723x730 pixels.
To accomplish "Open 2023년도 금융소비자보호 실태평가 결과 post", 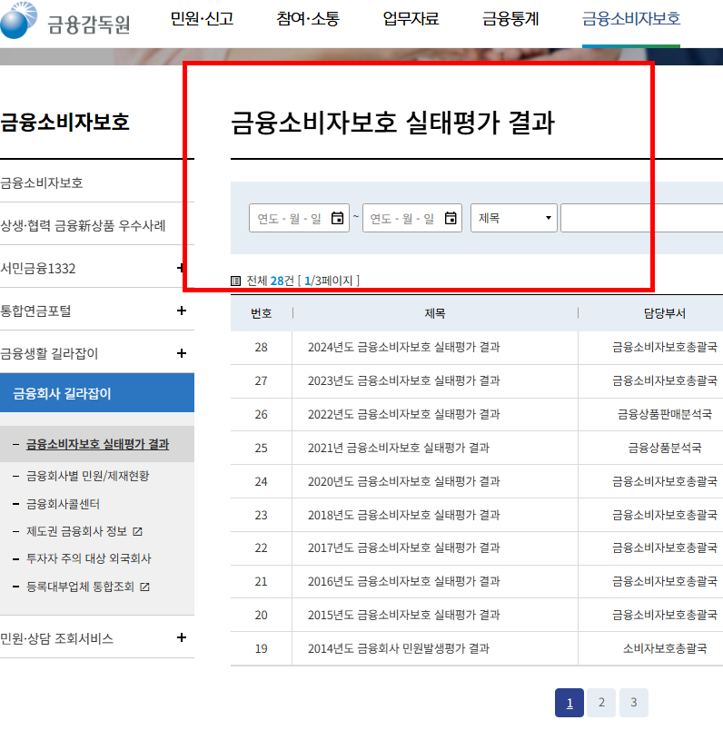I will (x=404, y=380).
